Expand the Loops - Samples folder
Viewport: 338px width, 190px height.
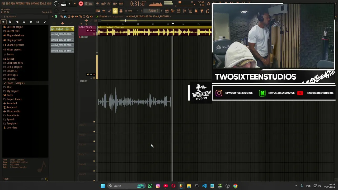click(15, 83)
